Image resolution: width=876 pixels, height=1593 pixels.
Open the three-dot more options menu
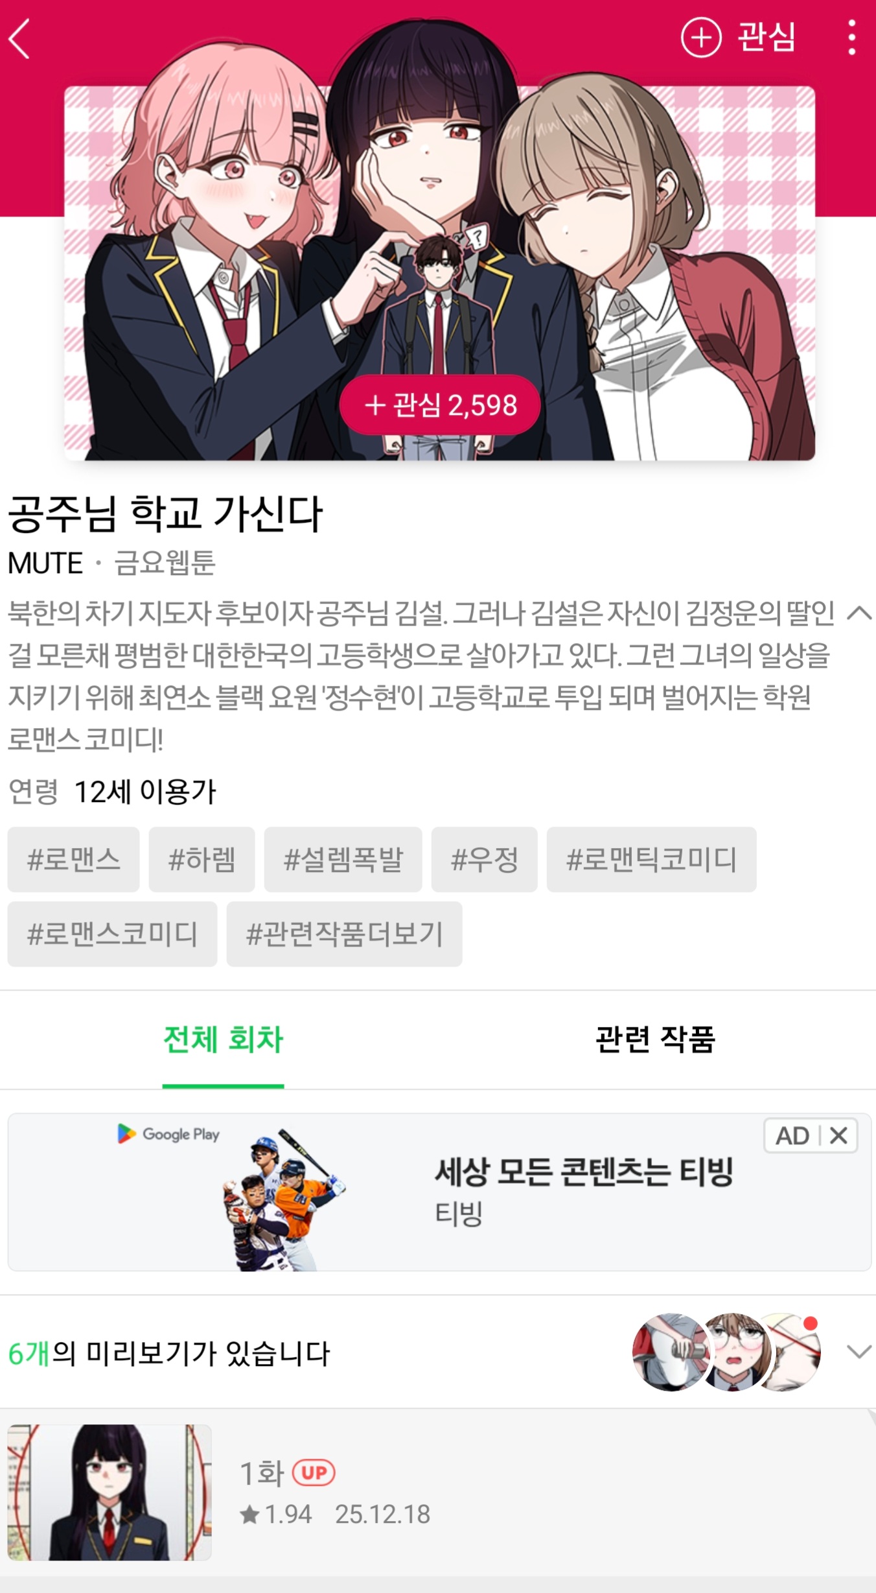tap(852, 38)
